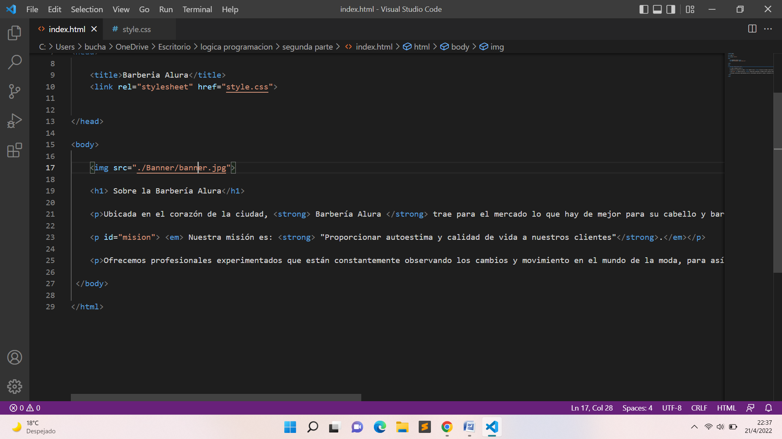This screenshot has width=782, height=439.
Task: Open the Windows Start menu
Action: (290, 427)
